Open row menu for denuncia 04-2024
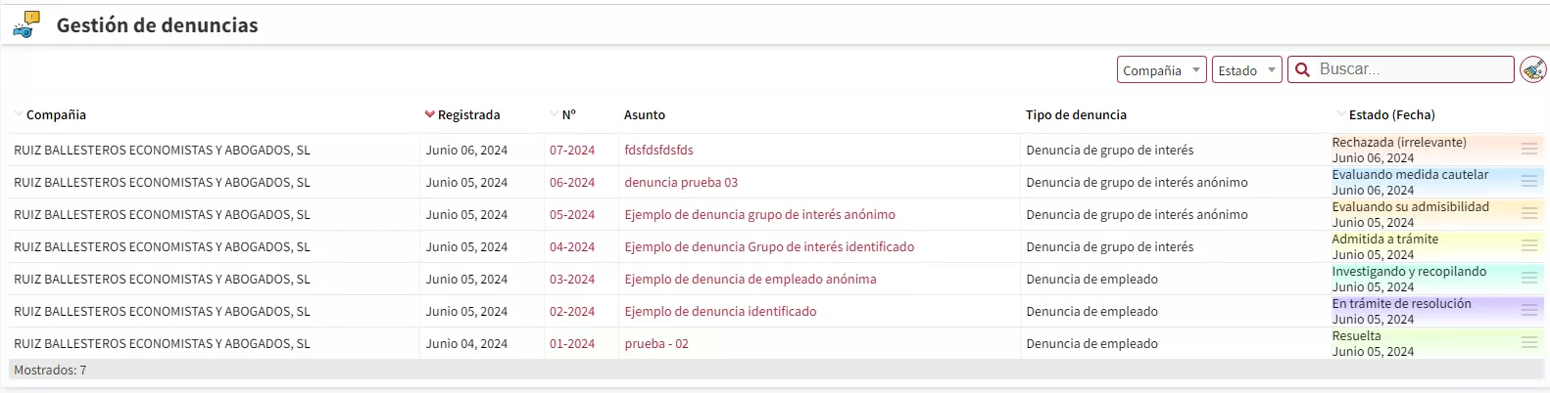 coord(1529,245)
